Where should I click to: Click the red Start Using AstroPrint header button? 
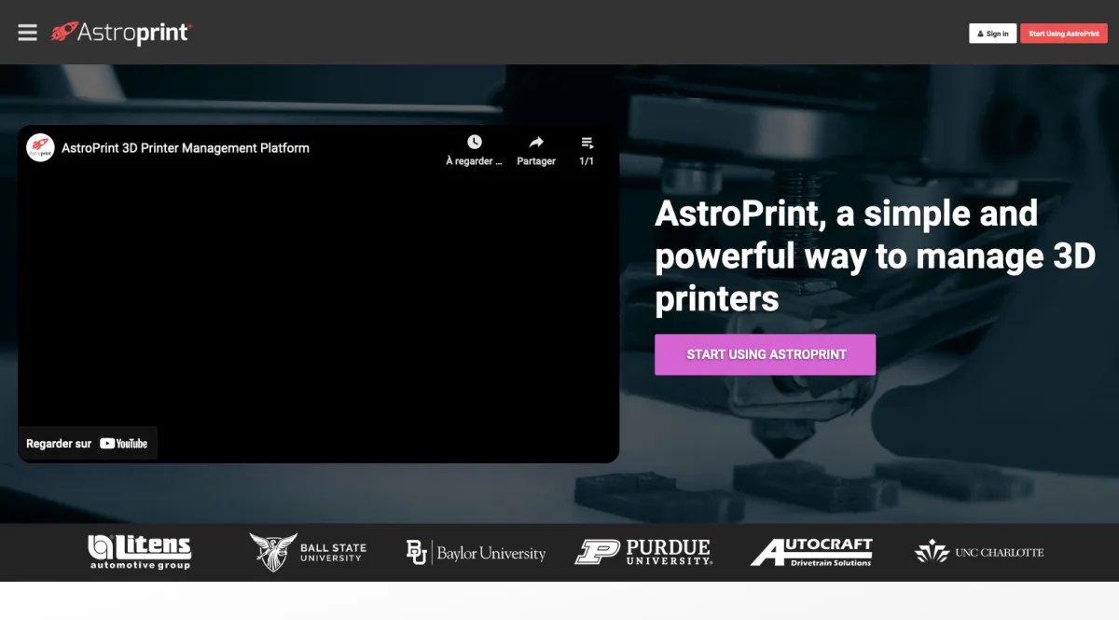[1064, 34]
